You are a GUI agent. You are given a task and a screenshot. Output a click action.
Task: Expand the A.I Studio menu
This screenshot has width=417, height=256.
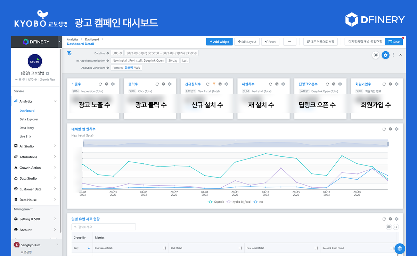click(x=55, y=146)
